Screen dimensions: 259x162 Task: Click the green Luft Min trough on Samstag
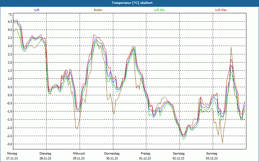[184, 140]
